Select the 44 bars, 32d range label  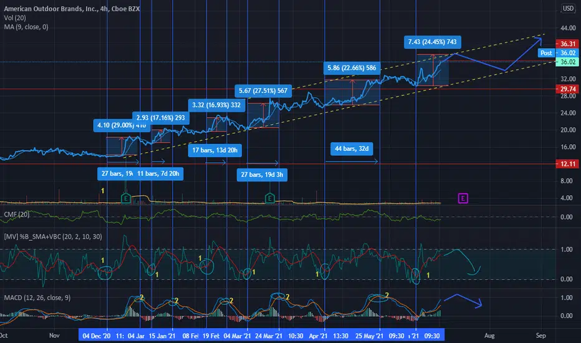click(x=352, y=148)
